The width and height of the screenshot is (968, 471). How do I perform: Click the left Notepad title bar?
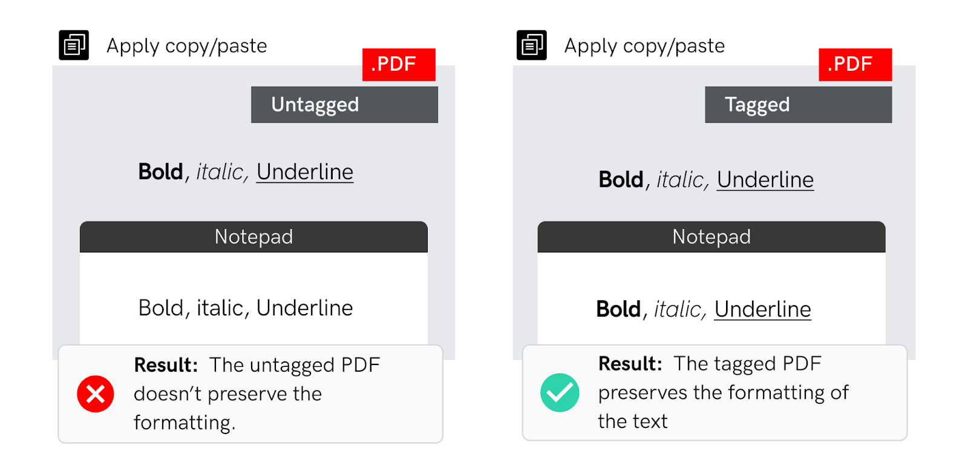(x=253, y=237)
